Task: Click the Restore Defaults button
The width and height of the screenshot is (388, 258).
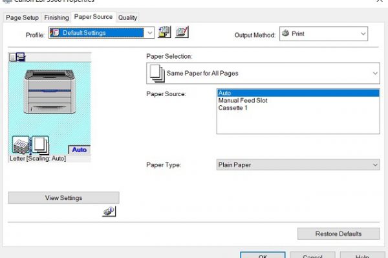Action: click(338, 233)
